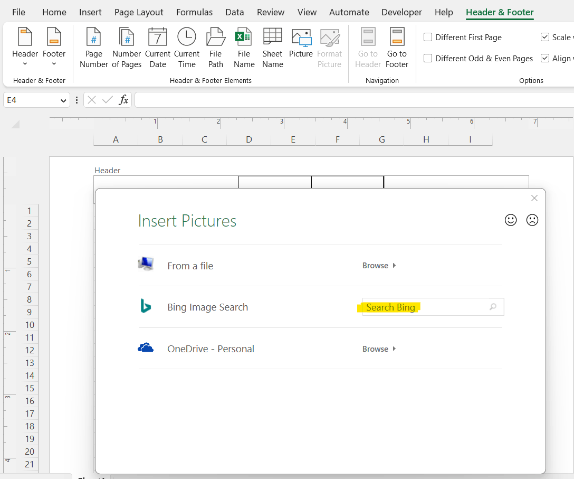
Task: Browse OneDrive - Personal for pictures
Action: point(379,349)
